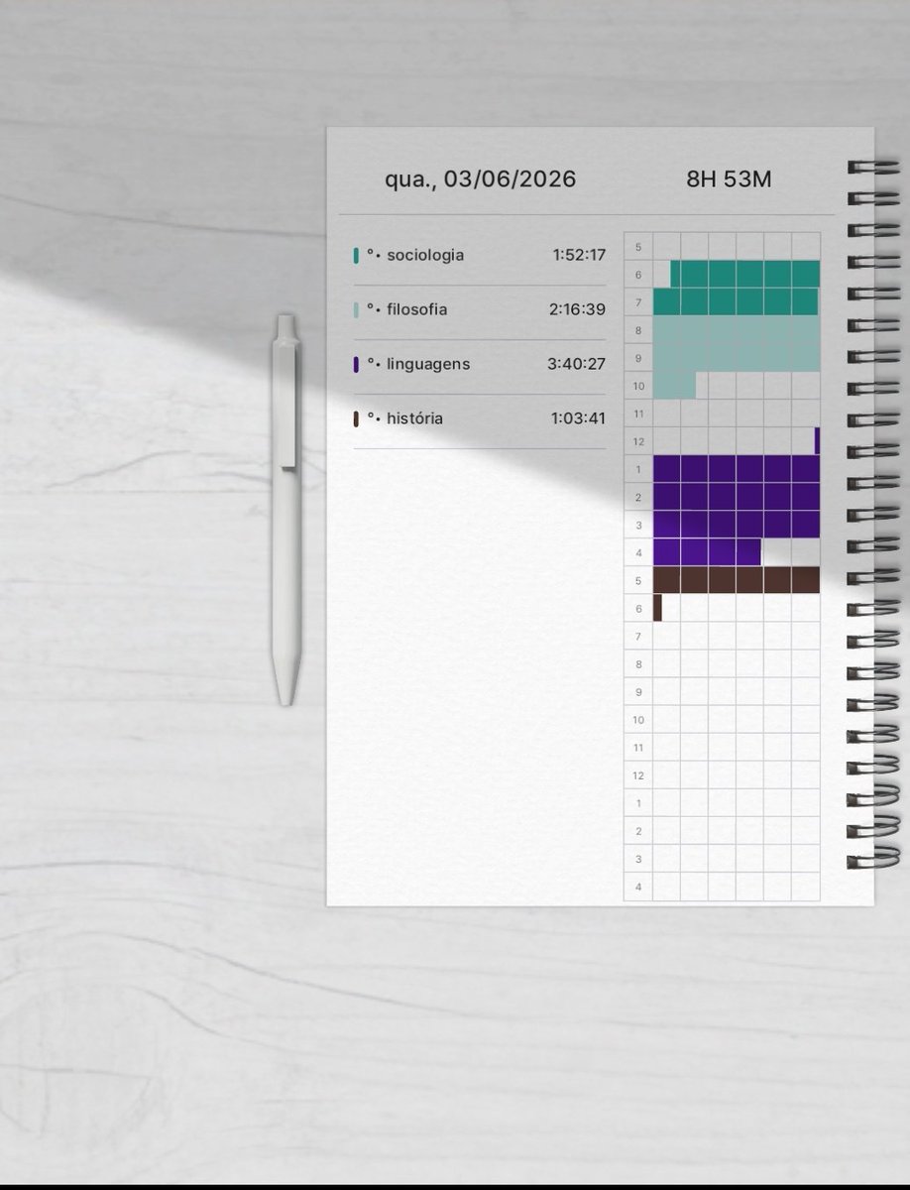910x1190 pixels.
Task: Click the small purple sliver at hour 12
Action: (x=817, y=441)
